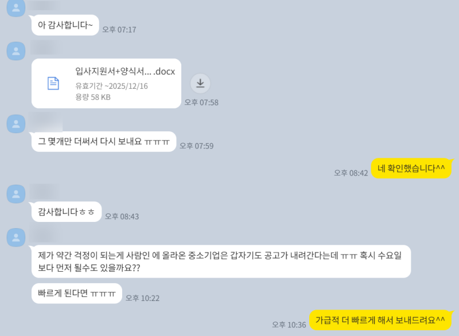This screenshot has height=336, width=459.
Task: Click avatar beside '감사합니다ㅎㅎ' message
Action: tap(16, 194)
